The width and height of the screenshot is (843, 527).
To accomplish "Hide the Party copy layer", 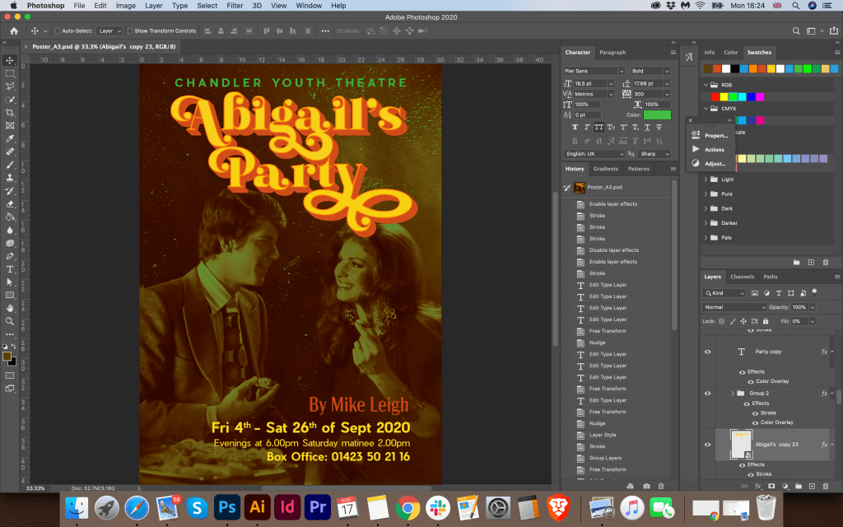I will tap(707, 352).
